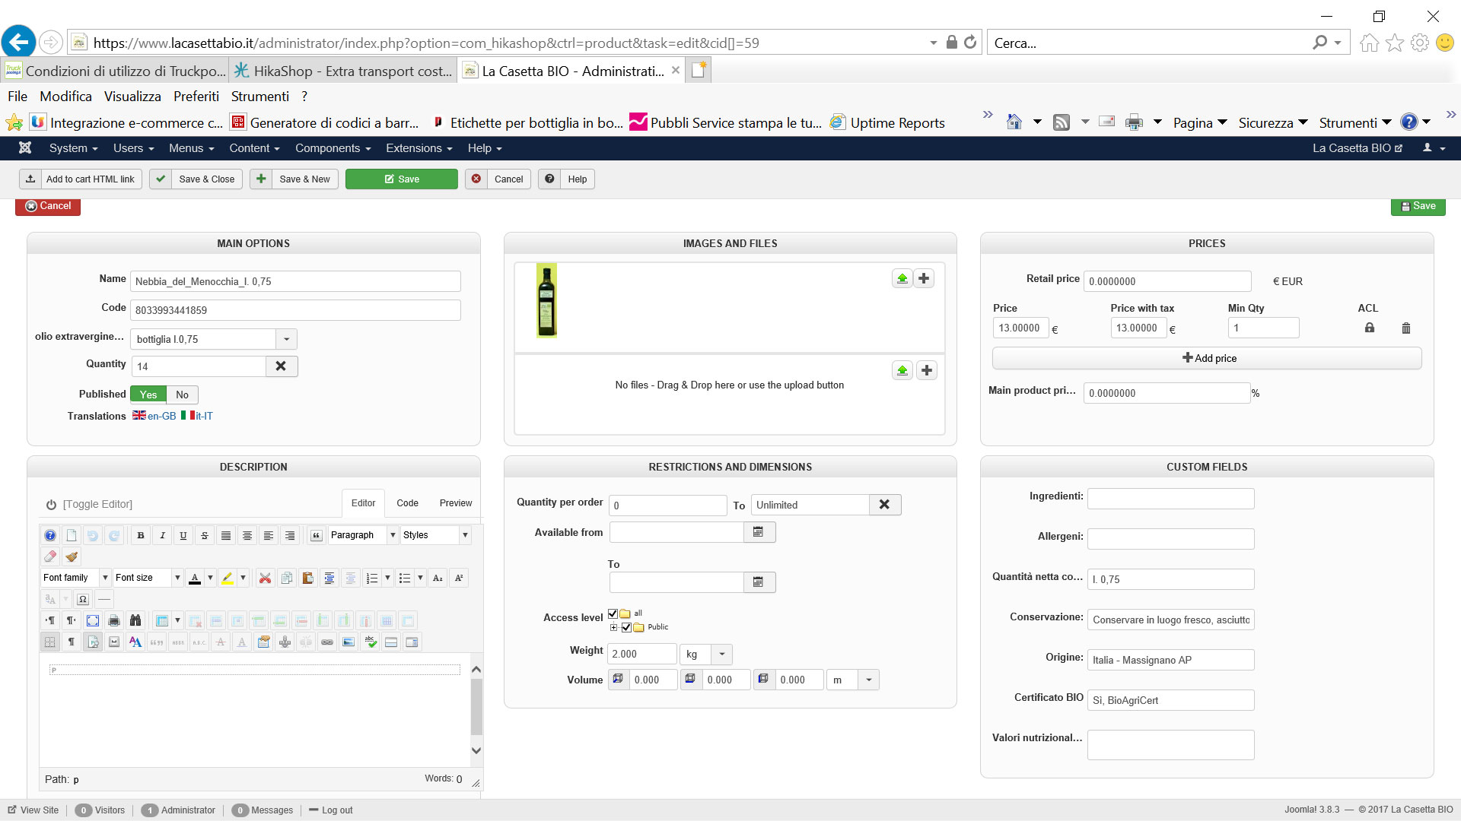This screenshot has height=821, width=1461.
Task: Set Published to No
Action: 182,395
